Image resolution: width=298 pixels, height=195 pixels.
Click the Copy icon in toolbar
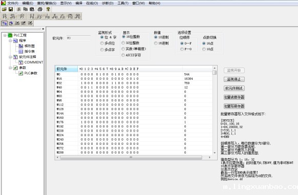click(25, 9)
